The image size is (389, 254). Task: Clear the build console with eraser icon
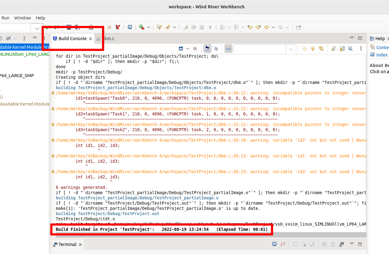(x=334, y=48)
